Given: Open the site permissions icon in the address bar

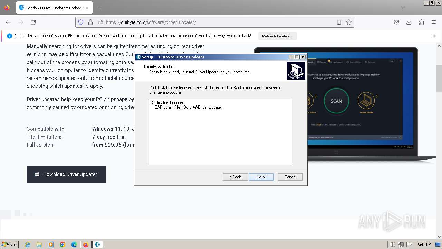Looking at the screenshot, I should 100,22.
